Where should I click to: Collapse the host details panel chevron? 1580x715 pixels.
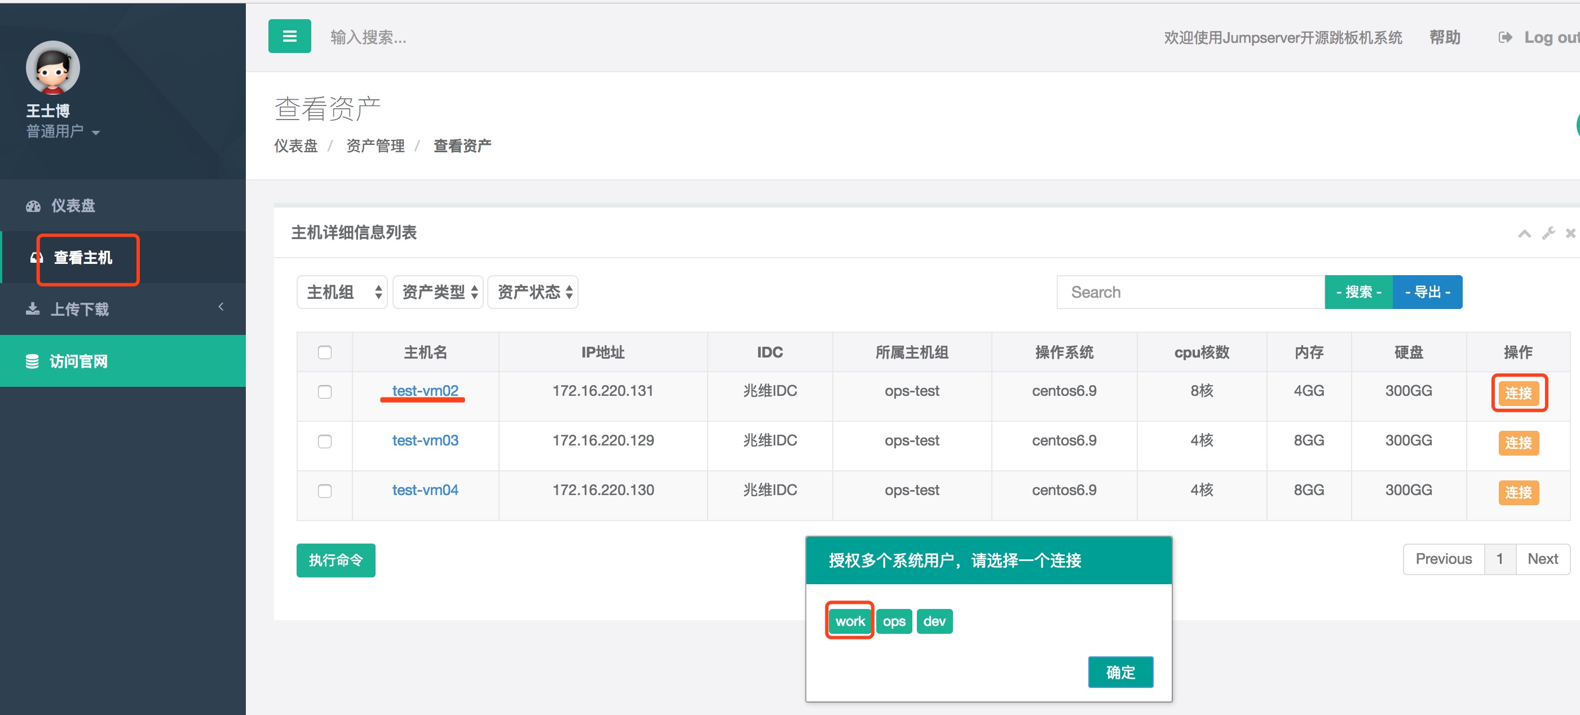pos(1524,233)
